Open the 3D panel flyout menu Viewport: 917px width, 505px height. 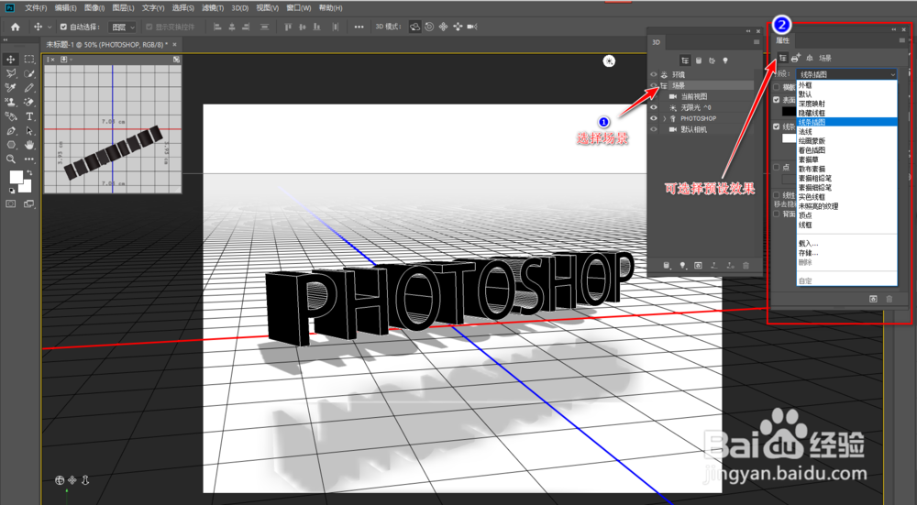(x=757, y=42)
